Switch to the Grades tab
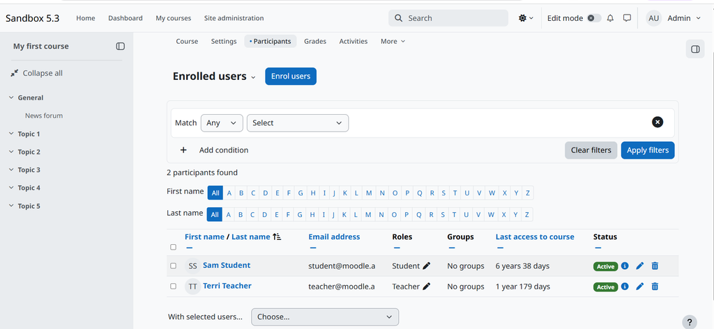This screenshot has height=329, width=714. point(315,41)
